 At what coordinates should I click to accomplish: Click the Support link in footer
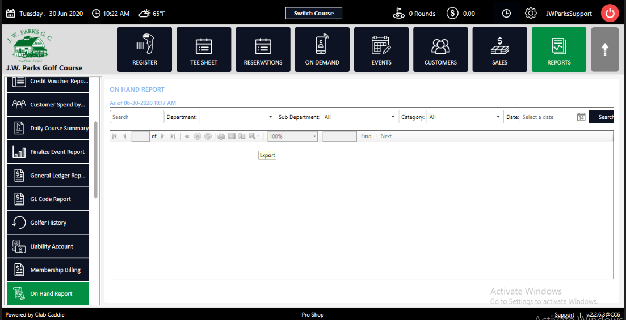[564, 315]
